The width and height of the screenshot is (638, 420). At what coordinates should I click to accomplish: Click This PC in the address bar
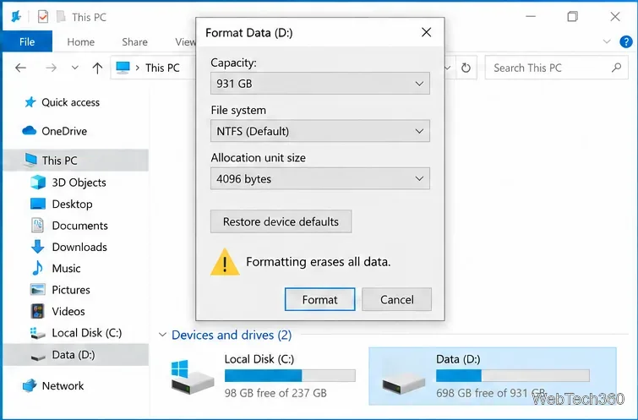coord(162,68)
